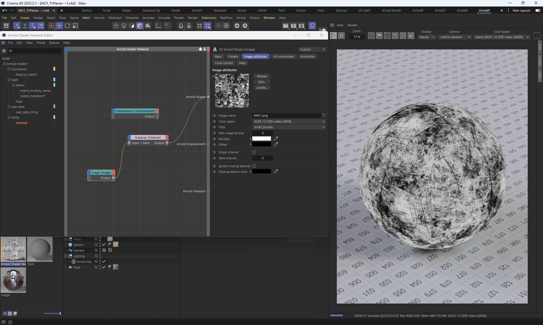Click the snapshot camera icon
The height and width of the screenshot is (325, 543).
click(x=536, y=36)
